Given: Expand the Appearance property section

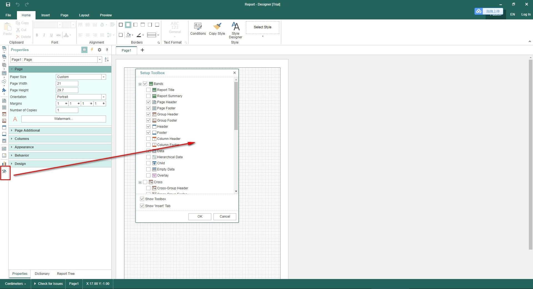Looking at the screenshot, I should 24,147.
